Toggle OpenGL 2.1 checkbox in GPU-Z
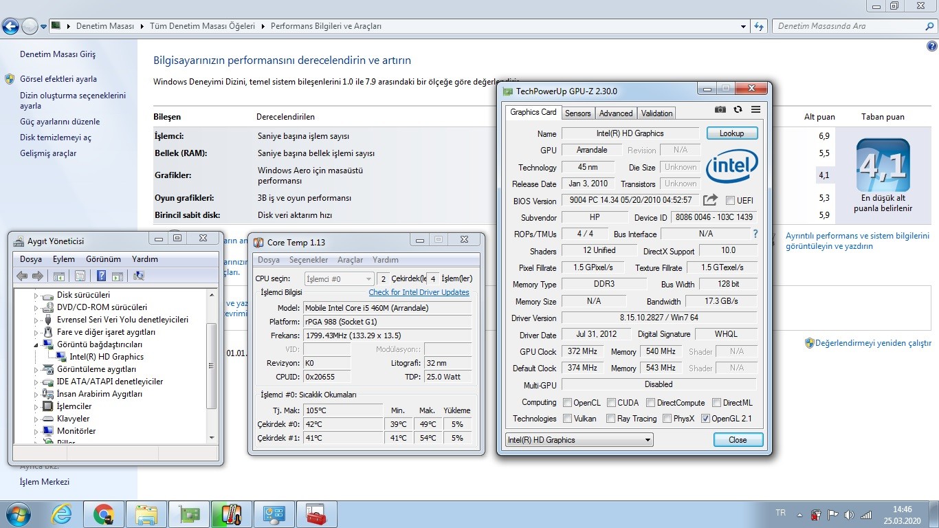This screenshot has width=939, height=528. 705,419
